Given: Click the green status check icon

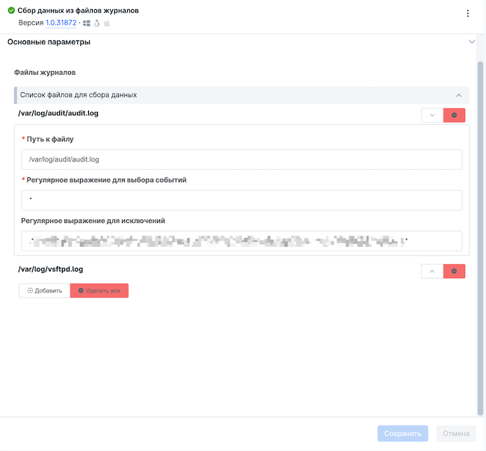Looking at the screenshot, I should tap(11, 11).
